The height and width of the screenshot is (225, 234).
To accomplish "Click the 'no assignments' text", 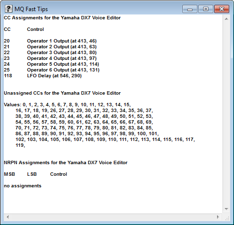I will click(x=23, y=186).
